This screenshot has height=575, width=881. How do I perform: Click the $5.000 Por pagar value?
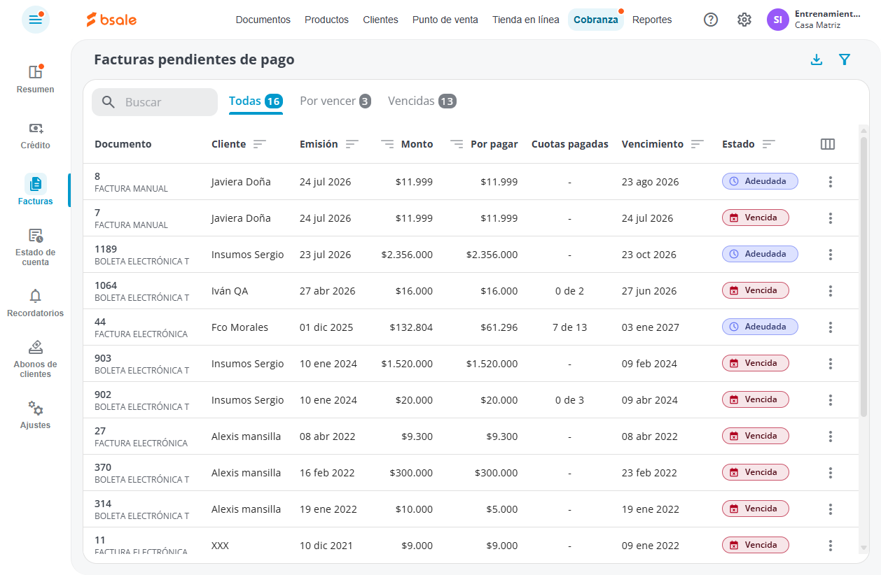tap(502, 509)
